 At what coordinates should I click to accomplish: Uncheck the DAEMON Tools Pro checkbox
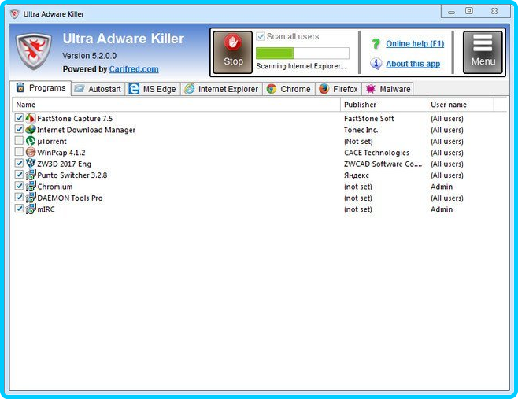[19, 198]
